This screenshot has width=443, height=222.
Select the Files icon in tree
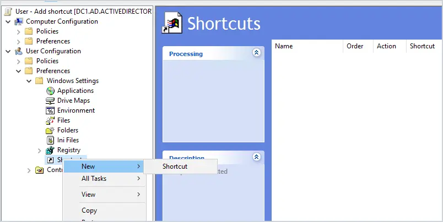(50, 120)
